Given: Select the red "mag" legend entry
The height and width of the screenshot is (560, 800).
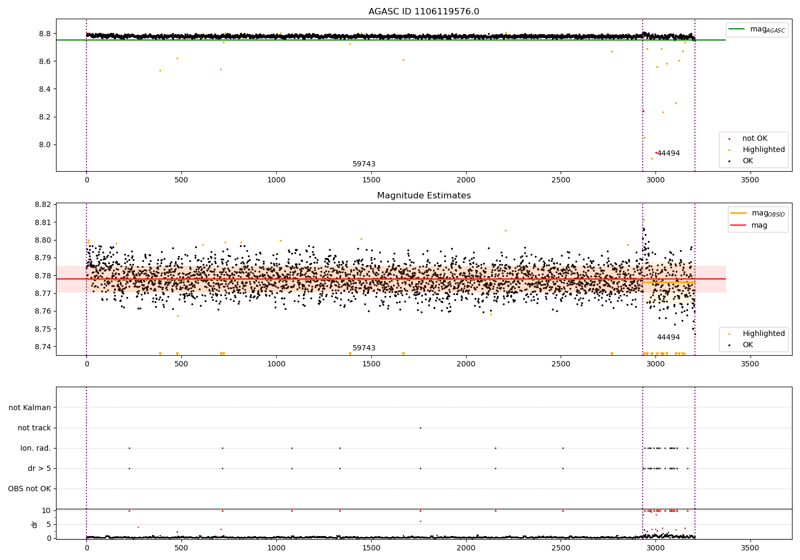Looking at the screenshot, I should click(759, 225).
